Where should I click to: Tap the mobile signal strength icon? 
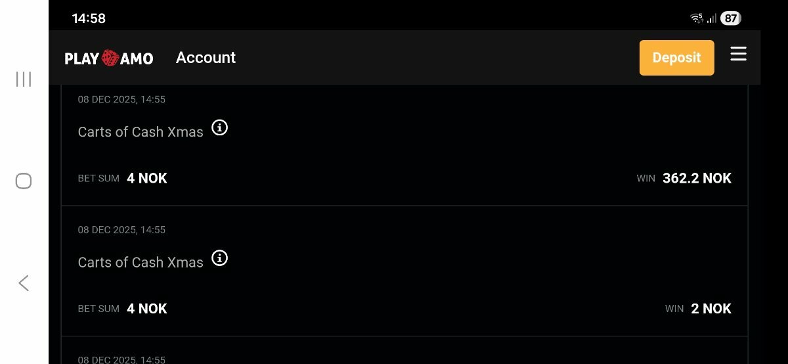(712, 18)
